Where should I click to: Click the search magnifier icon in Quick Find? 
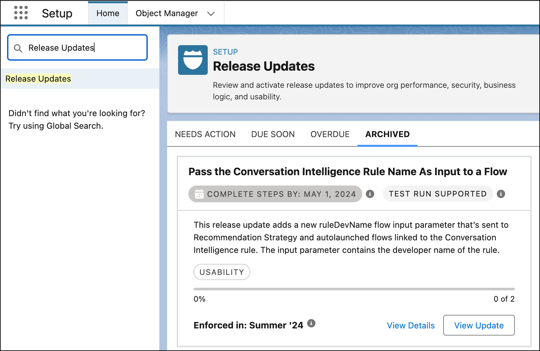(18, 48)
